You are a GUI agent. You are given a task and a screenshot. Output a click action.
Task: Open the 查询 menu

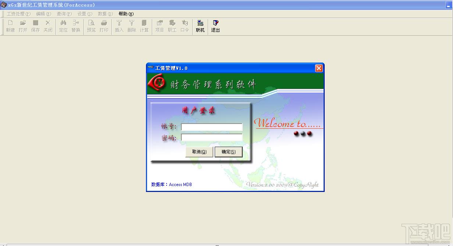64,14
